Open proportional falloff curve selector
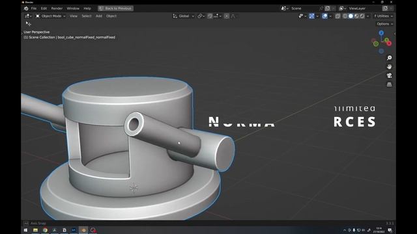Viewport: 417px width, 234px height. (x=233, y=16)
